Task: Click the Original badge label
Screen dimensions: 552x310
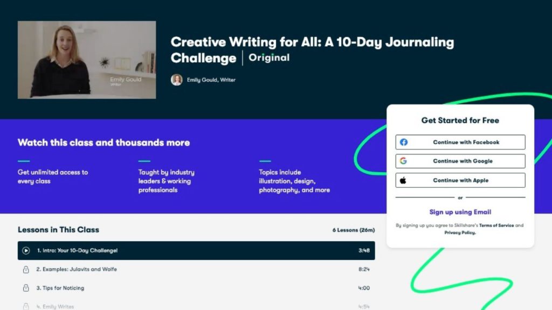Action: click(270, 58)
